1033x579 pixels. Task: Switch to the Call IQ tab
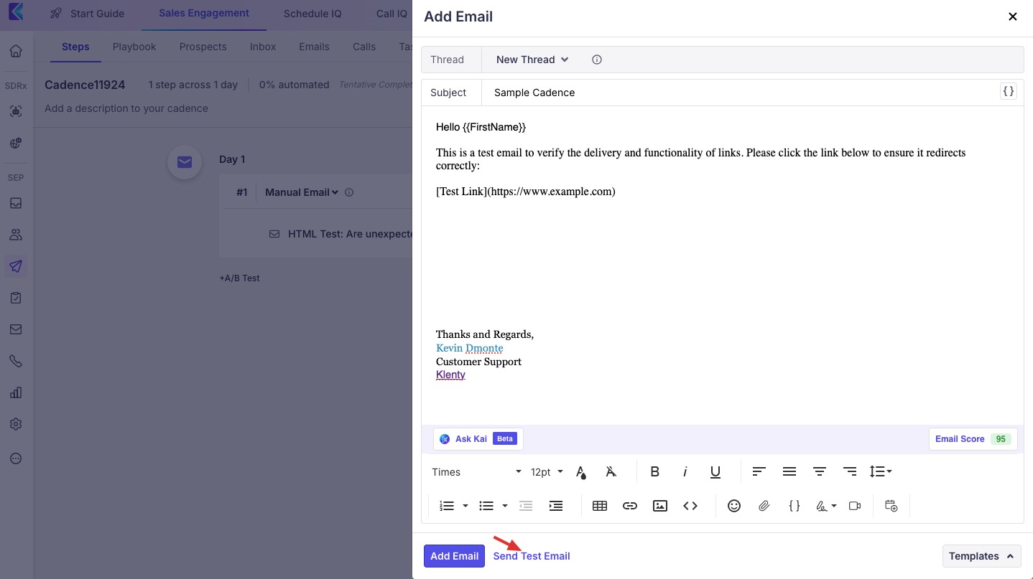tap(392, 14)
